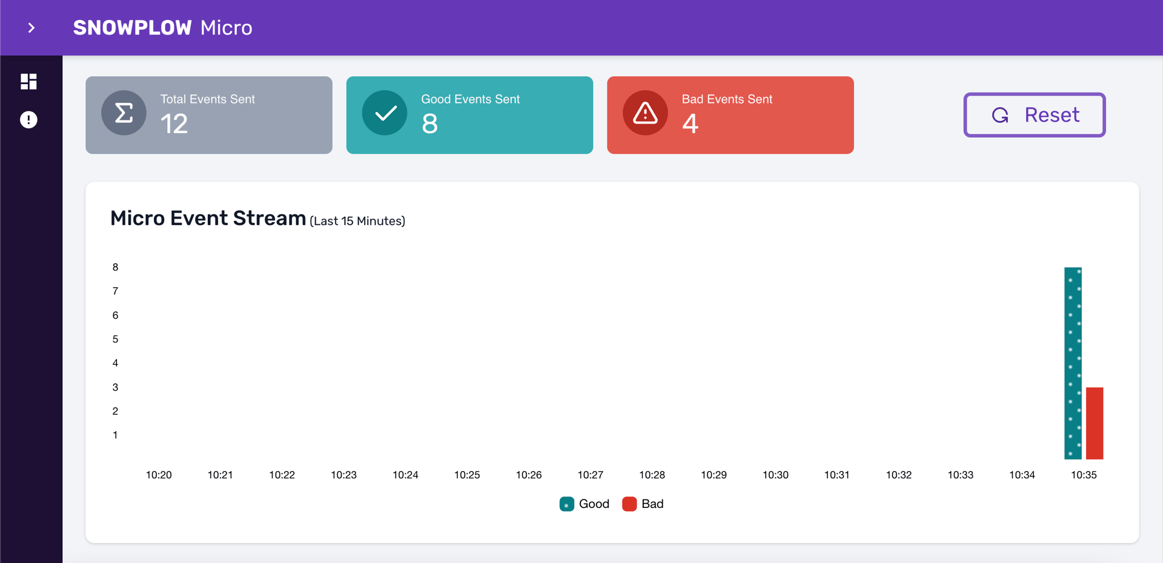The width and height of the screenshot is (1163, 563).
Task: Expand the sidebar using the chevron arrow
Action: [31, 28]
